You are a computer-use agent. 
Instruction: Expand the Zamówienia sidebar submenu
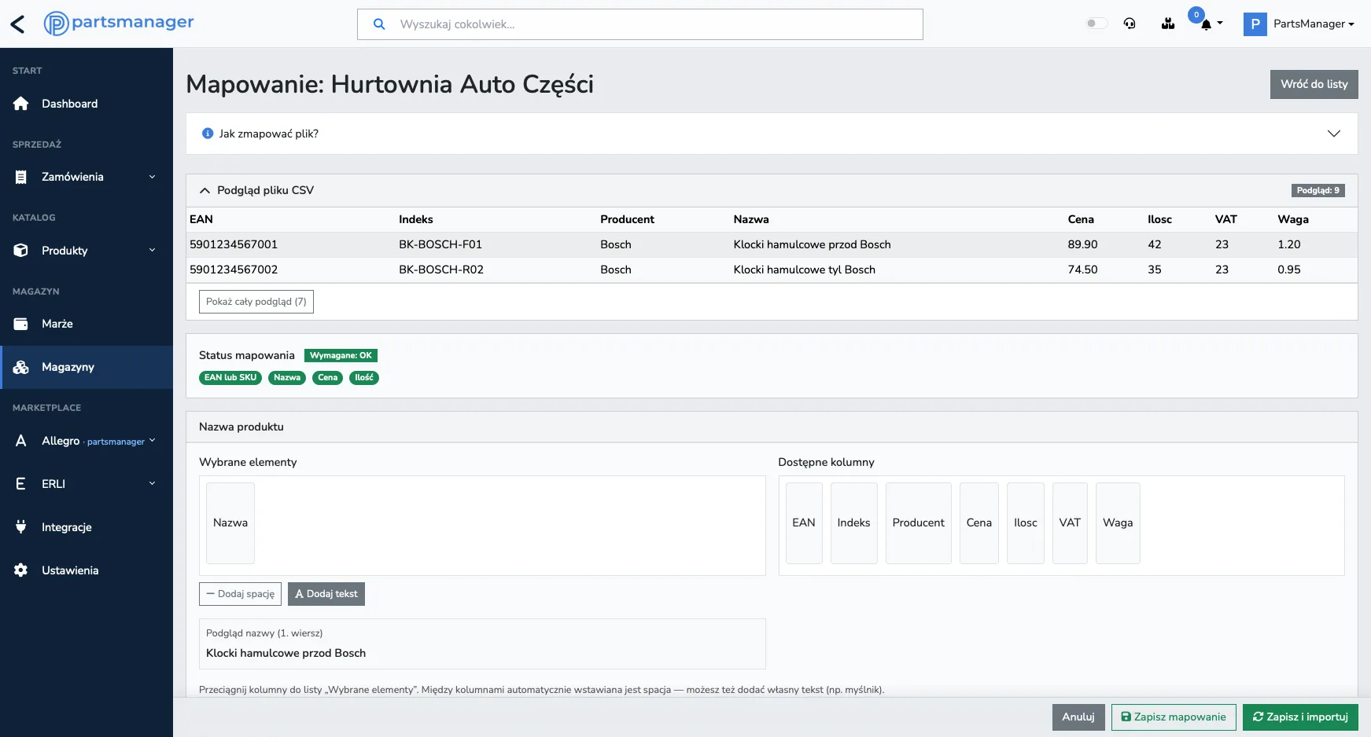coord(152,177)
